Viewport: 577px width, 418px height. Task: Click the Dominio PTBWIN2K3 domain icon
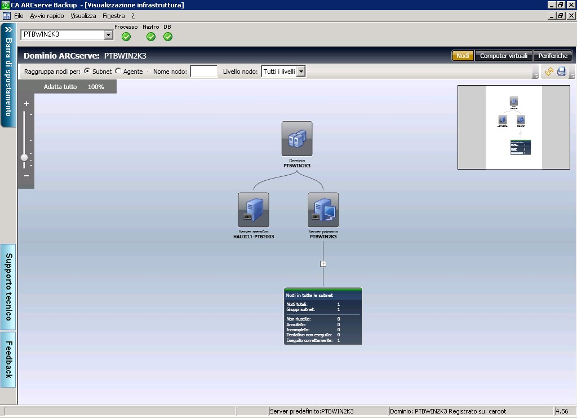(297, 139)
